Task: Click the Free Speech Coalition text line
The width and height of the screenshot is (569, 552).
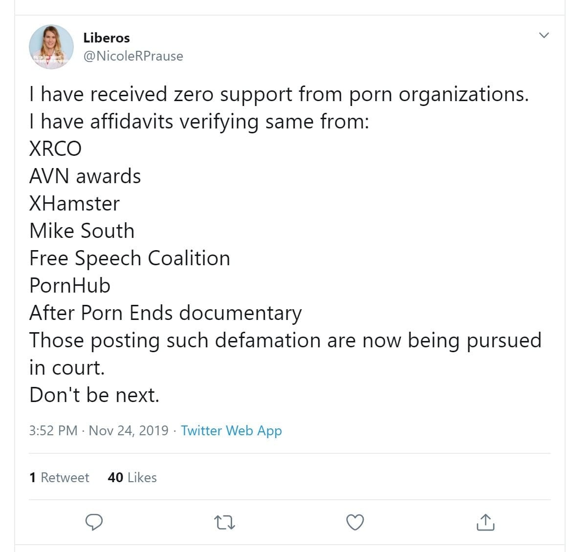Action: [x=130, y=258]
